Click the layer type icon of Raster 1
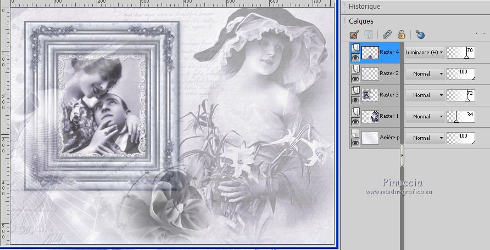This screenshot has width=490, height=250. [x=355, y=112]
